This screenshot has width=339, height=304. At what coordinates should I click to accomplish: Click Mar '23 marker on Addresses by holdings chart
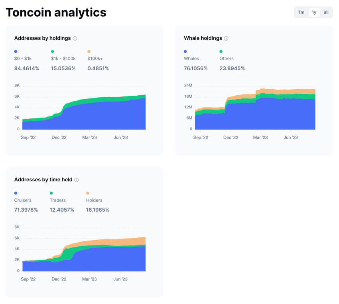click(89, 137)
